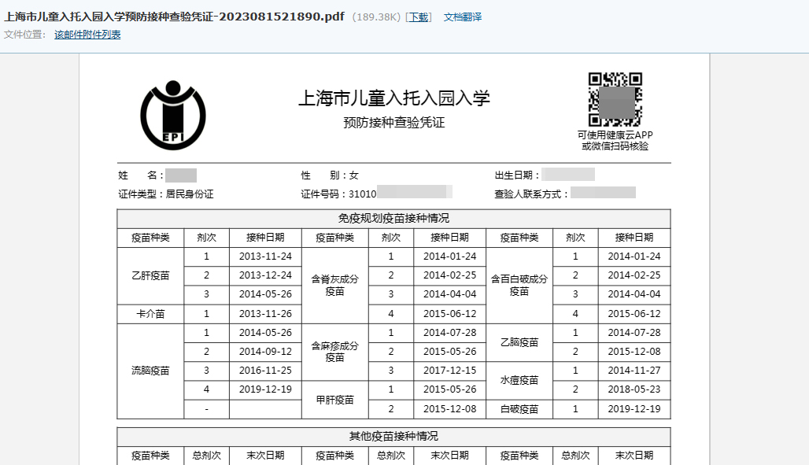809x465 pixels.
Task: Click the date 2013-11-26 for 卡介苗
Action: [265, 313]
